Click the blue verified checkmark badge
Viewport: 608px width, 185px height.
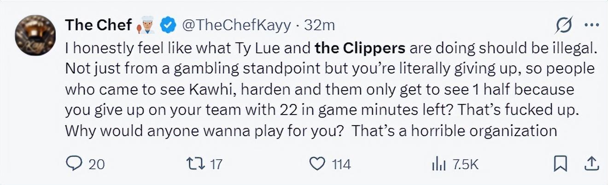click(168, 26)
